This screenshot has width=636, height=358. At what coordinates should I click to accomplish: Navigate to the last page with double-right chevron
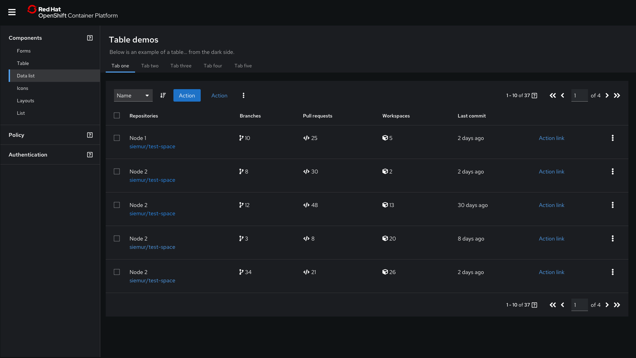[x=617, y=95]
